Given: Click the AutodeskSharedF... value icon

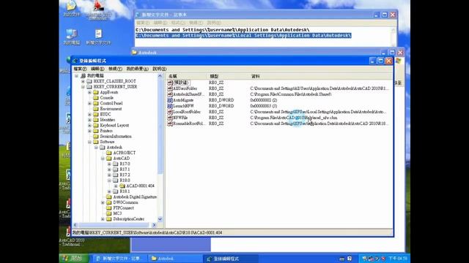Looking at the screenshot, I should point(170,94).
